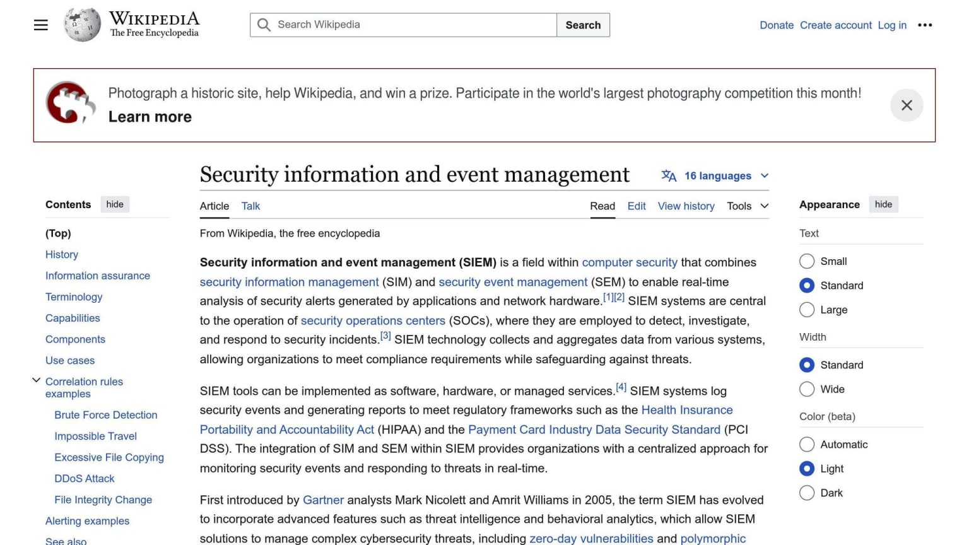Image resolution: width=969 pixels, height=545 pixels.
Task: Open the View history tab
Action: click(x=686, y=206)
